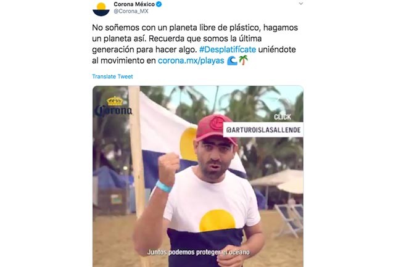Click the blue verified badge
Screen dimensions: 401x267
pos(159,4)
